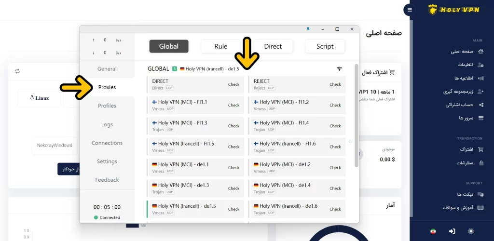Open the Connections tab
The width and height of the screenshot is (494, 241).
click(x=107, y=143)
